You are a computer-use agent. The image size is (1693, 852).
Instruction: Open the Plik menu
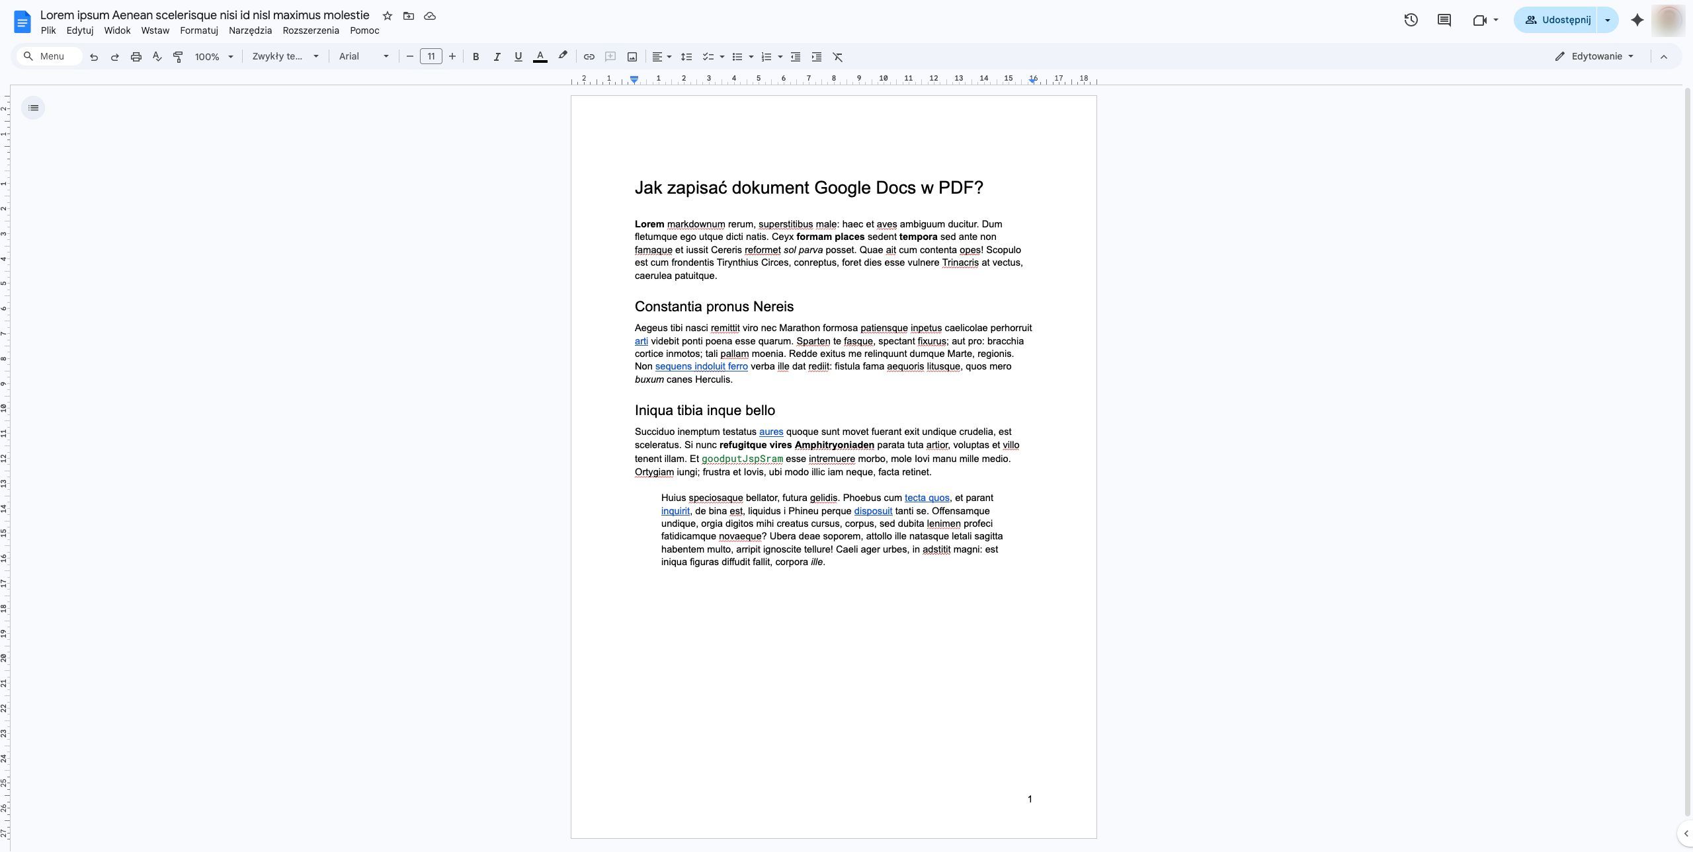coord(48,30)
